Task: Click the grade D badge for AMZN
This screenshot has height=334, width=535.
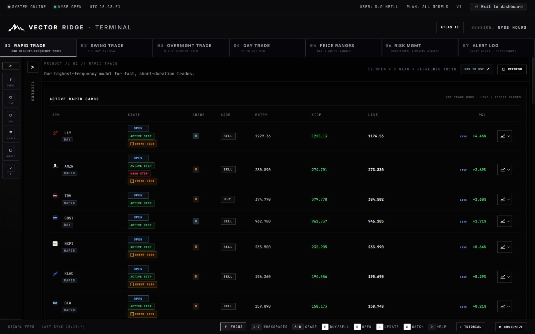Action: (196, 169)
